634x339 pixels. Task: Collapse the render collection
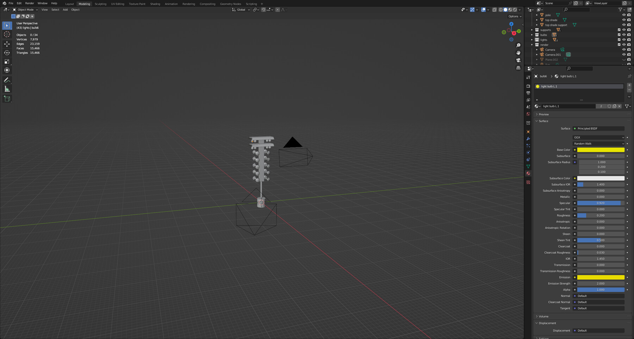532,45
